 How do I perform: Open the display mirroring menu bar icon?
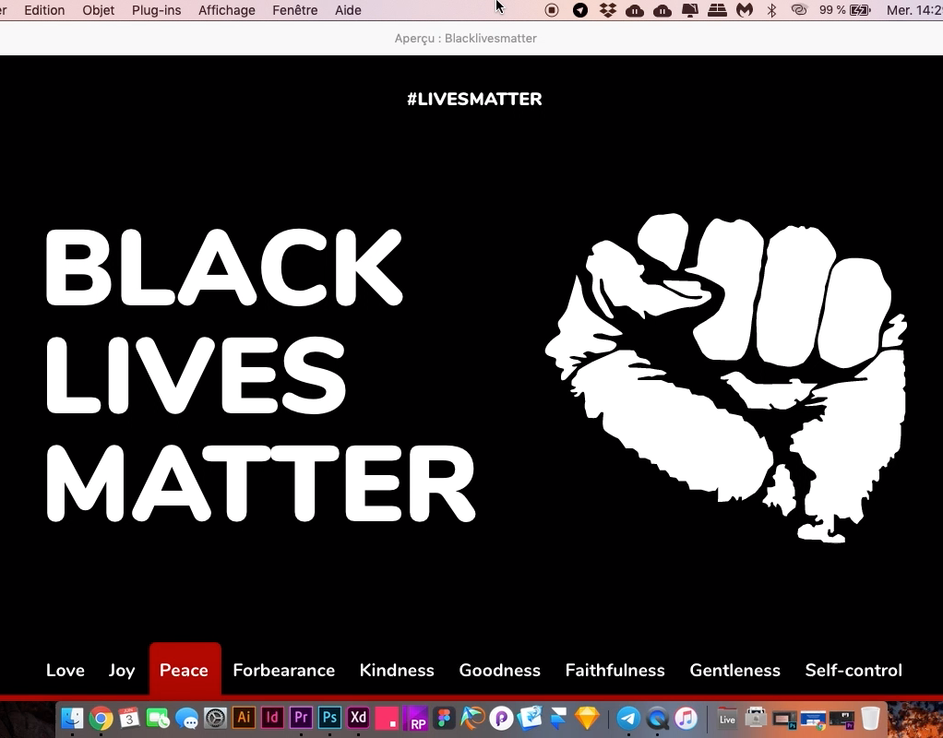click(690, 10)
